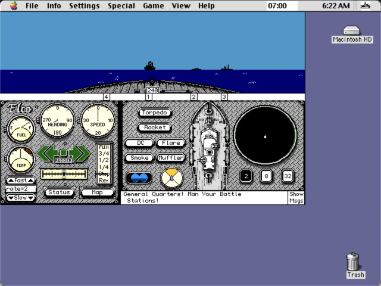The width and height of the screenshot is (381, 286).
Task: Select target marker 1
Action: pyautogui.click(x=149, y=97)
